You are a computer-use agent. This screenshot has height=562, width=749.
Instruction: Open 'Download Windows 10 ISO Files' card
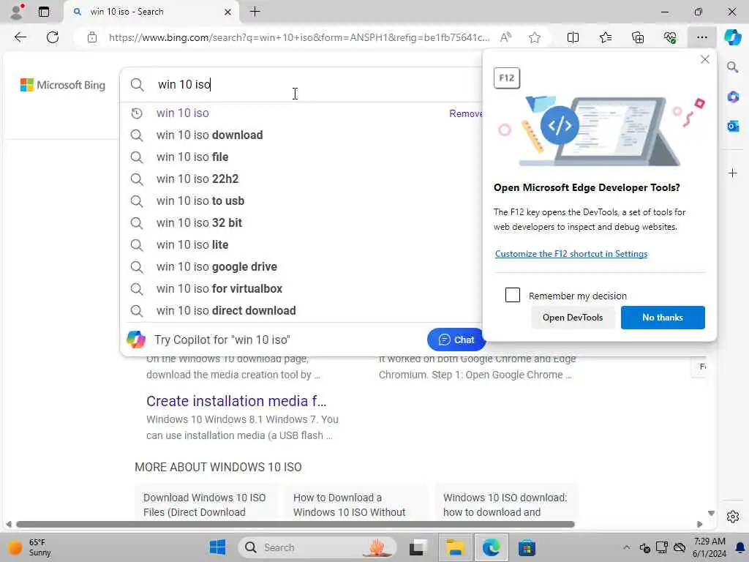[x=206, y=503]
